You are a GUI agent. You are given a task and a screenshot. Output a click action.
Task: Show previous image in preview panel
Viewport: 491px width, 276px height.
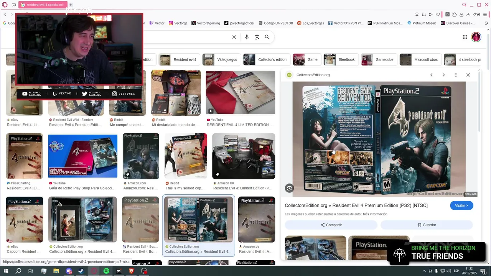(x=431, y=75)
